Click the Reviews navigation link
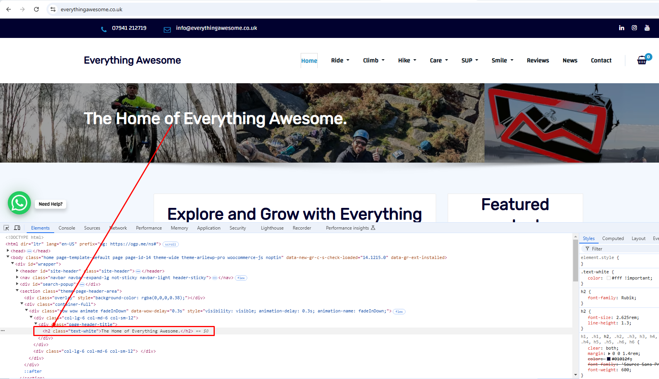 coord(538,60)
